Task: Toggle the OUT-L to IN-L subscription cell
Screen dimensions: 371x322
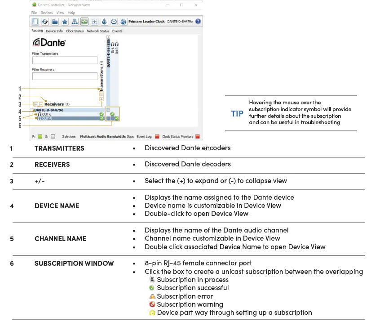Action: [112, 114]
